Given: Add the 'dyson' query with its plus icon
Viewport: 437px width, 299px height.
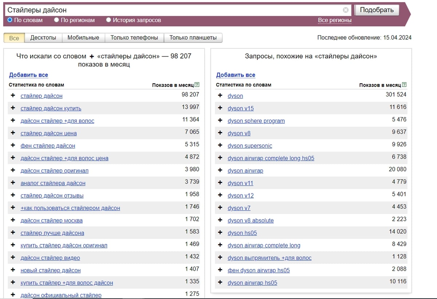Looking at the screenshot, I should click(220, 95).
